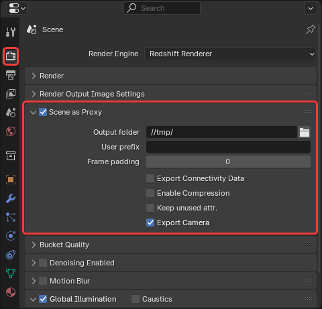Select the Render properties tab icon
The image size is (322, 309).
pos(11,56)
